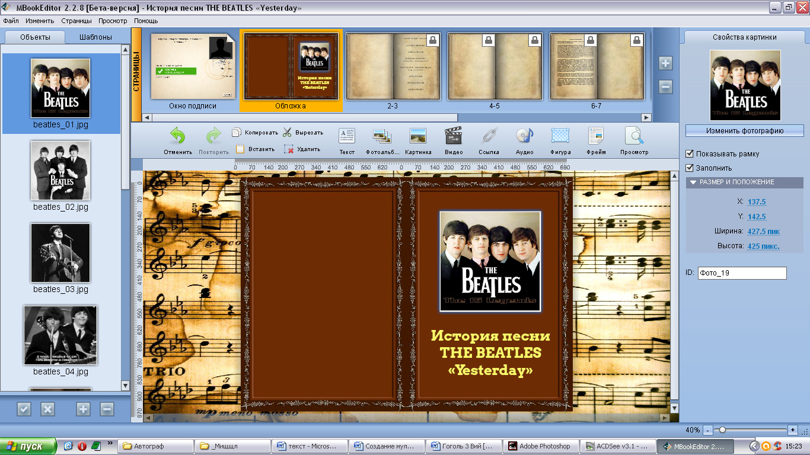Toggle the Заполнить checkbox
This screenshot has height=455, width=810.
(690, 168)
